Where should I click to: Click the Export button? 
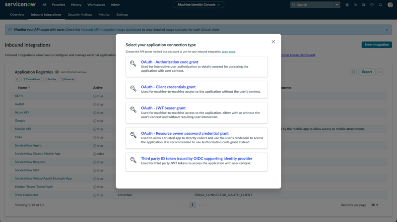[367, 72]
